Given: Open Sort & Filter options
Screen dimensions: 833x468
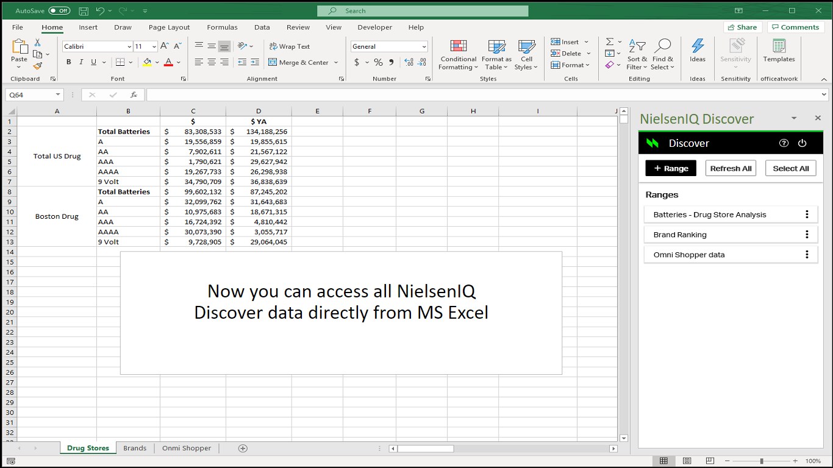Looking at the screenshot, I should [637, 55].
